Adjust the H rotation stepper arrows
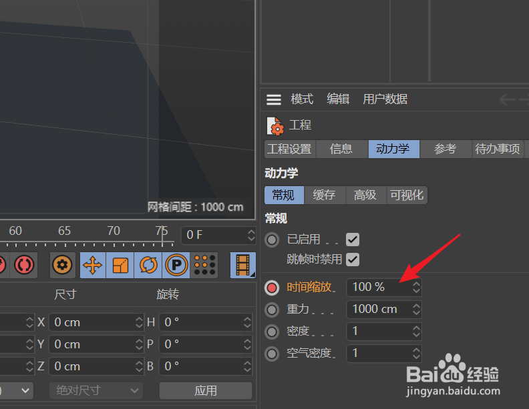 247,322
